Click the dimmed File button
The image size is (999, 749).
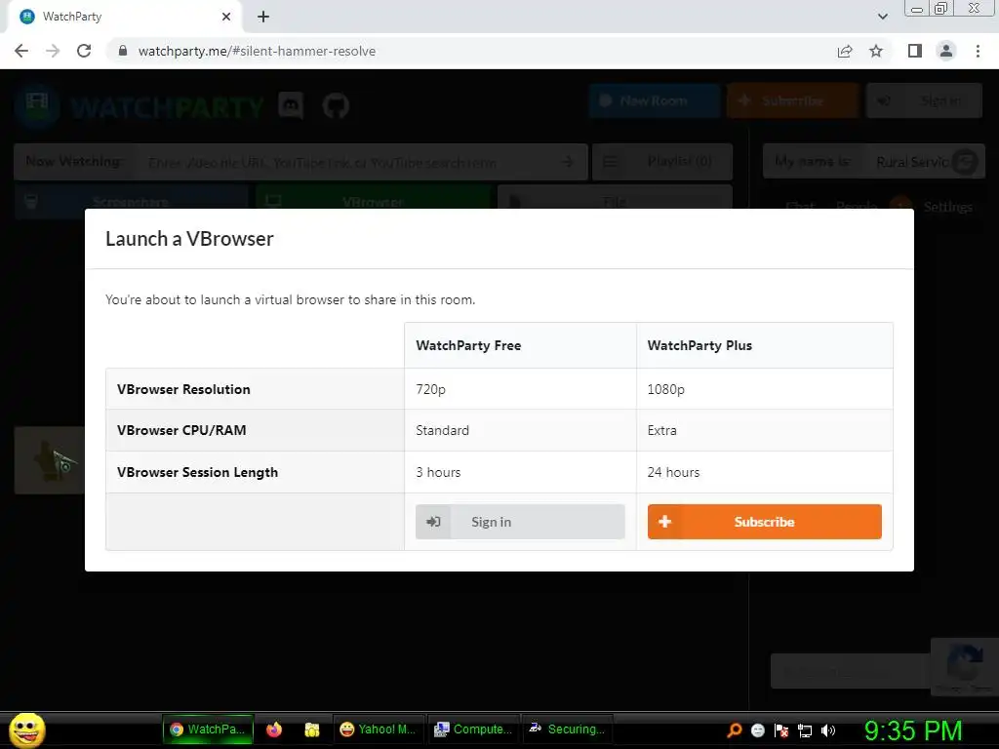pyautogui.click(x=615, y=197)
